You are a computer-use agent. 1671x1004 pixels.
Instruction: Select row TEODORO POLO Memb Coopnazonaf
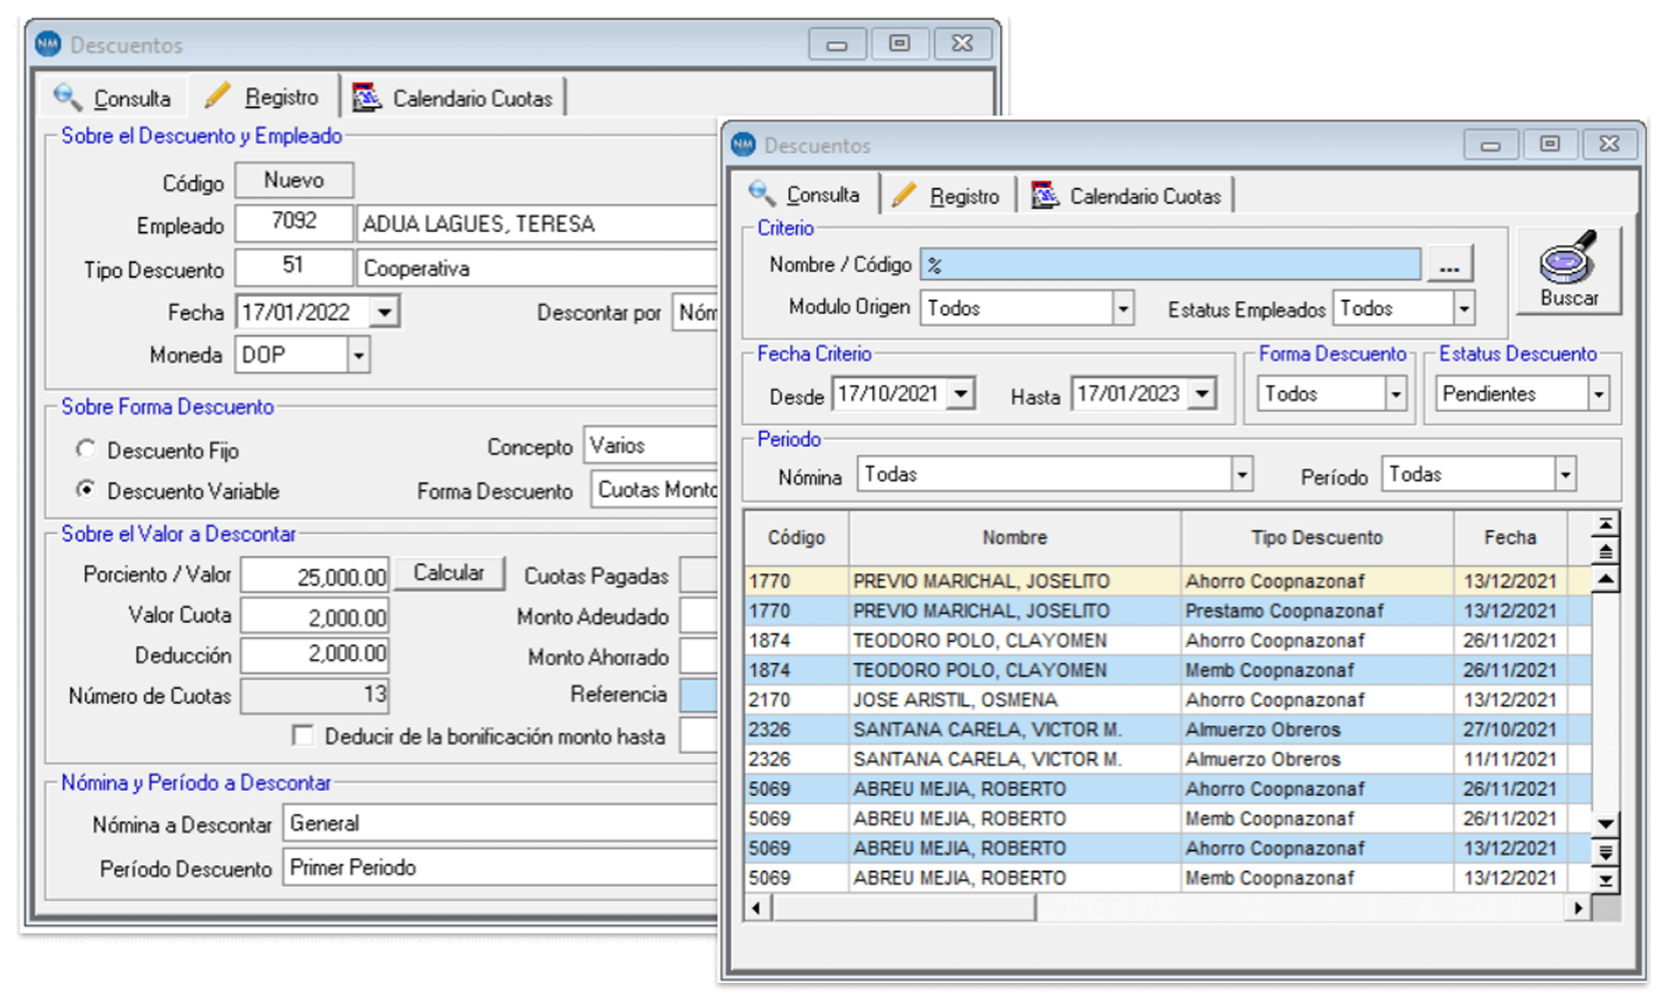tap(1168, 670)
